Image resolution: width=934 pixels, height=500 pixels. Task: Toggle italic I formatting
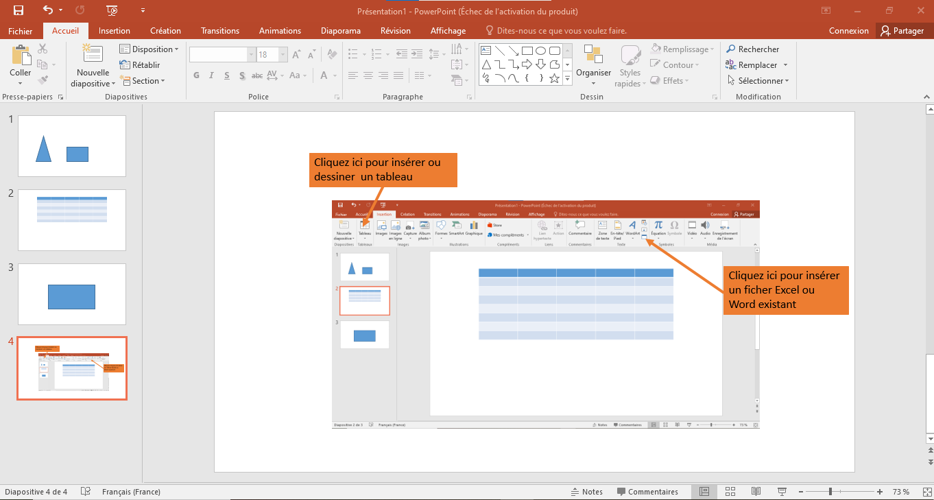click(x=211, y=75)
